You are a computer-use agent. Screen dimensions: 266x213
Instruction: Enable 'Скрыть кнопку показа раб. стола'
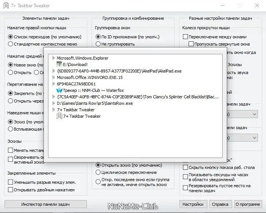(x=185, y=167)
